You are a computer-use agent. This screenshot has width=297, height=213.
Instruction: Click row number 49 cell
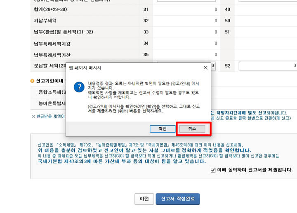[227, 9]
